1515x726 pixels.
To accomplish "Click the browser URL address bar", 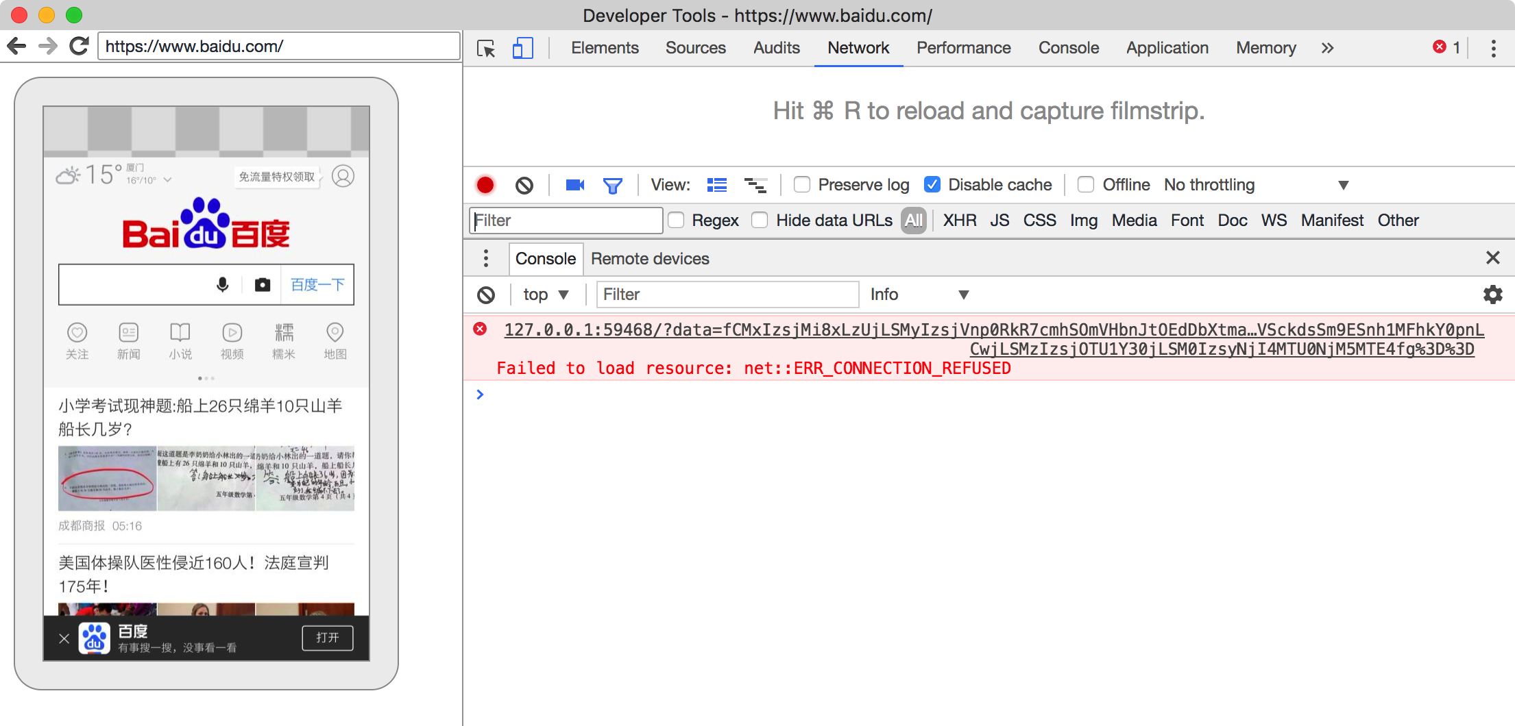I will coord(279,47).
